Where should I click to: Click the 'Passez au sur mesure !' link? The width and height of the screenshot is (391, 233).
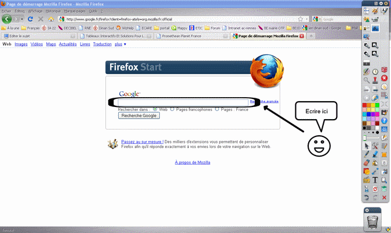(142, 142)
